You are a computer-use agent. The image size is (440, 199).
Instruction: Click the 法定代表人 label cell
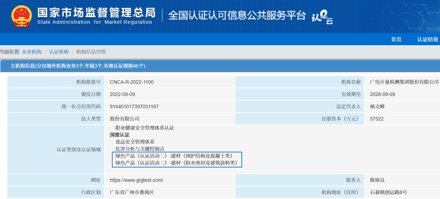click(301, 107)
